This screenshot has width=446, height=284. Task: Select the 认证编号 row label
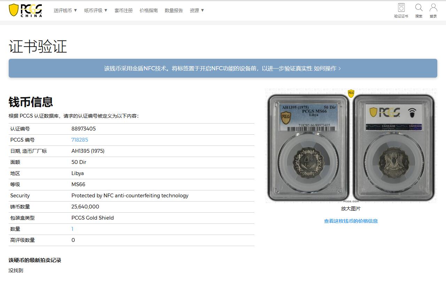click(20, 129)
